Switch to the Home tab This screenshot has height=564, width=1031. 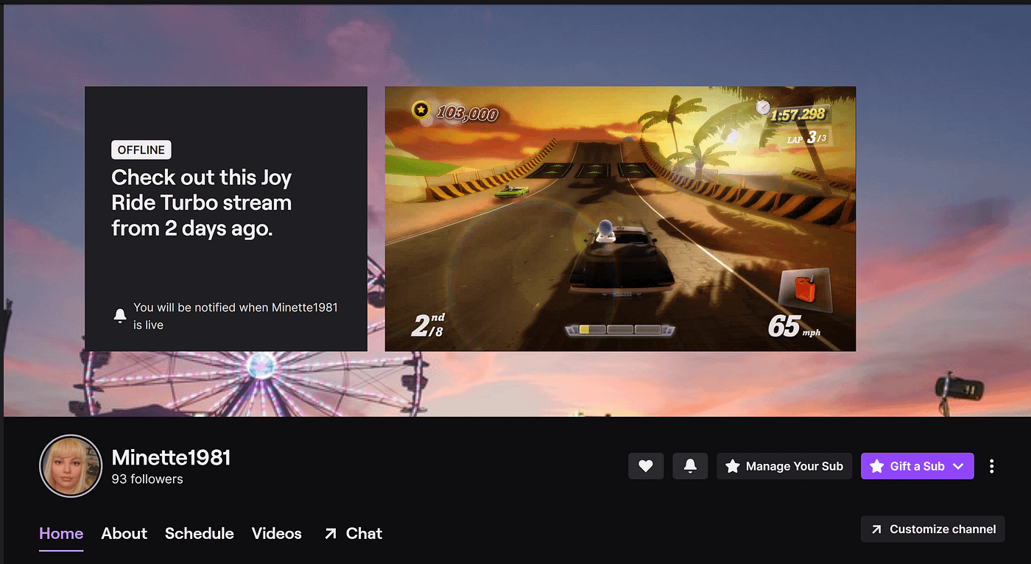[61, 533]
